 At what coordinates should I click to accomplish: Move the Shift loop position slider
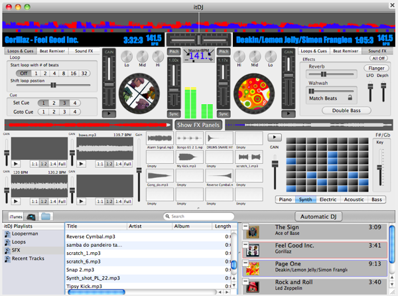(x=53, y=85)
